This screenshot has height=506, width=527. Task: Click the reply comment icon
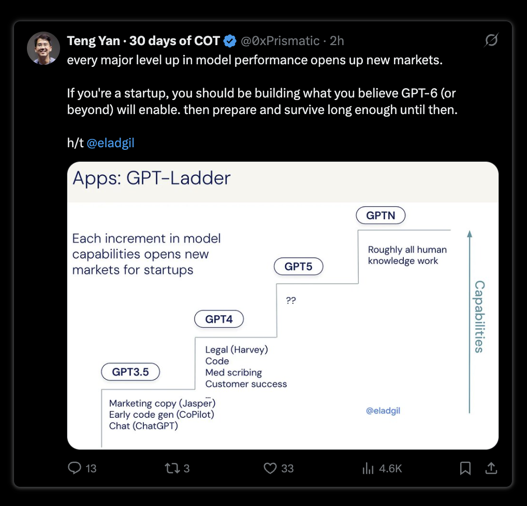click(x=74, y=468)
